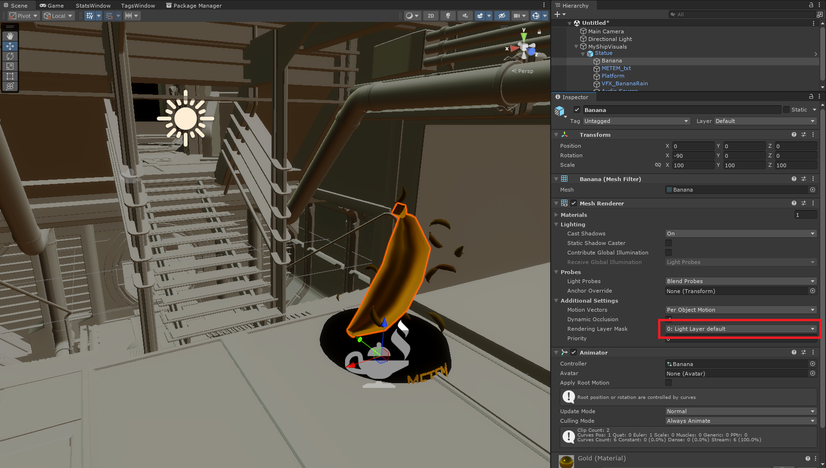
Task: Toggle the Banana object active checkbox
Action: (576, 110)
